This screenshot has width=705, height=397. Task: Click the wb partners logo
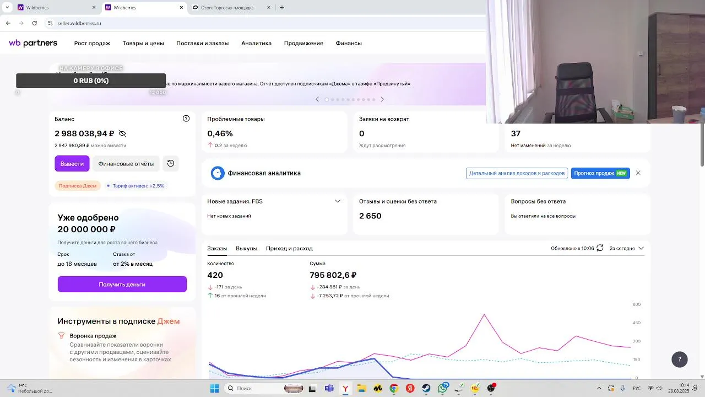pos(33,43)
